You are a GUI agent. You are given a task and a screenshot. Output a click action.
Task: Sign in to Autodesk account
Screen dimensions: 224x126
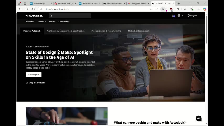coord(192,15)
